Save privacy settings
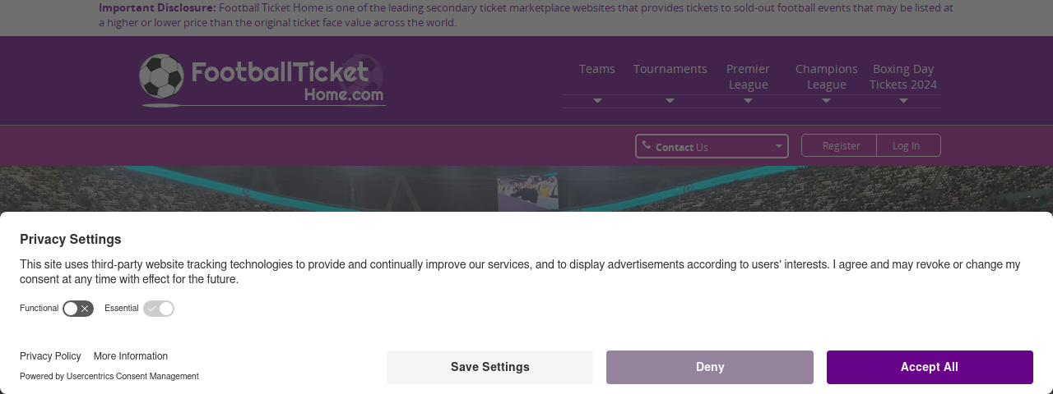 pyautogui.click(x=490, y=367)
